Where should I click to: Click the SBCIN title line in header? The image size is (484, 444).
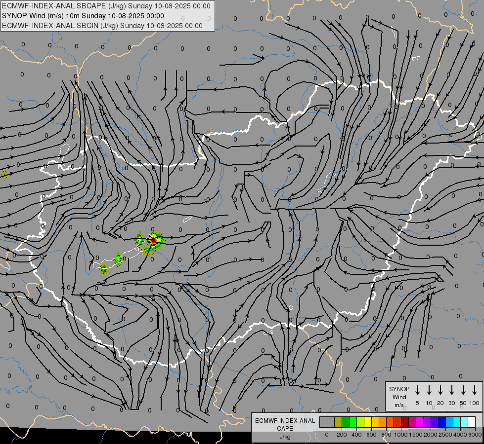tap(102, 26)
